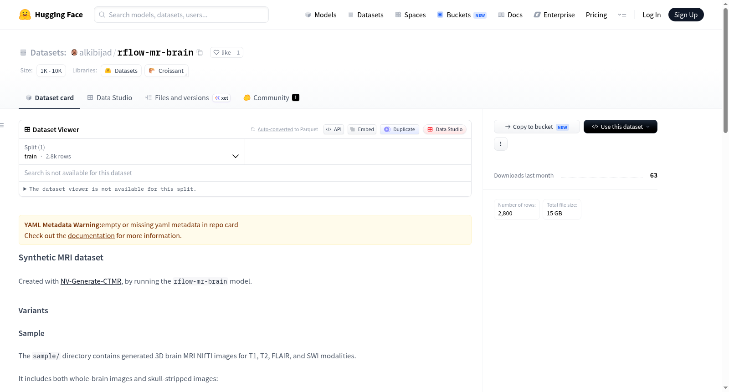The width and height of the screenshot is (729, 392).
Task: Open Enterprise in the top navigation
Action: point(554,15)
